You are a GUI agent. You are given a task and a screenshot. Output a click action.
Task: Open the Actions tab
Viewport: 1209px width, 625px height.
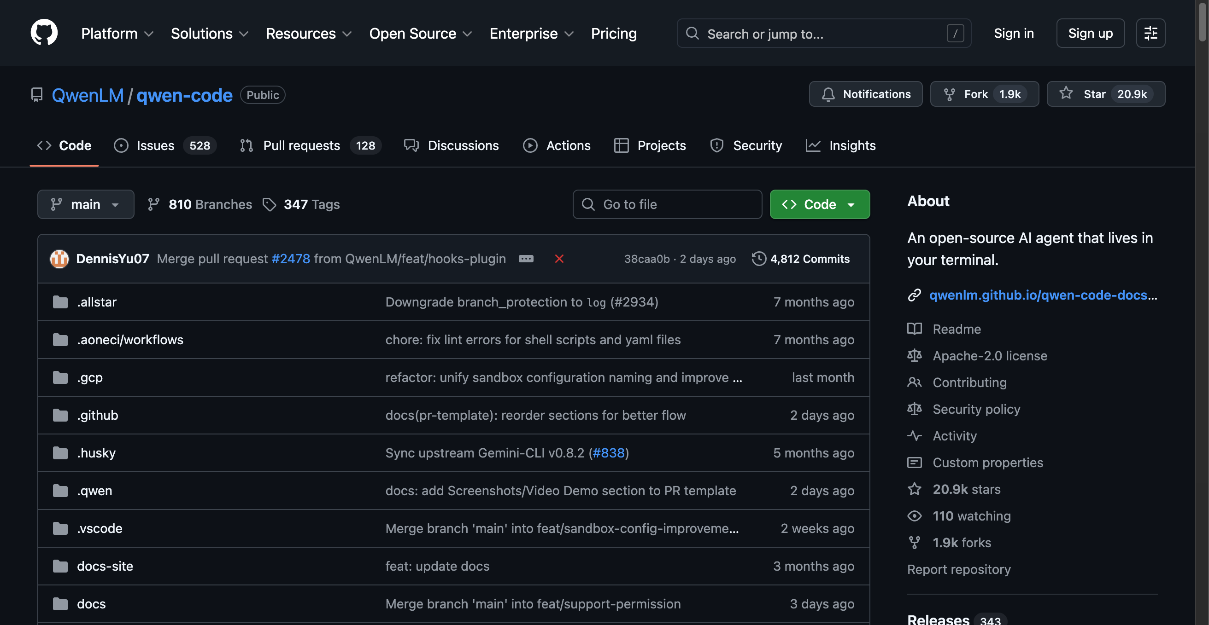[557, 145]
